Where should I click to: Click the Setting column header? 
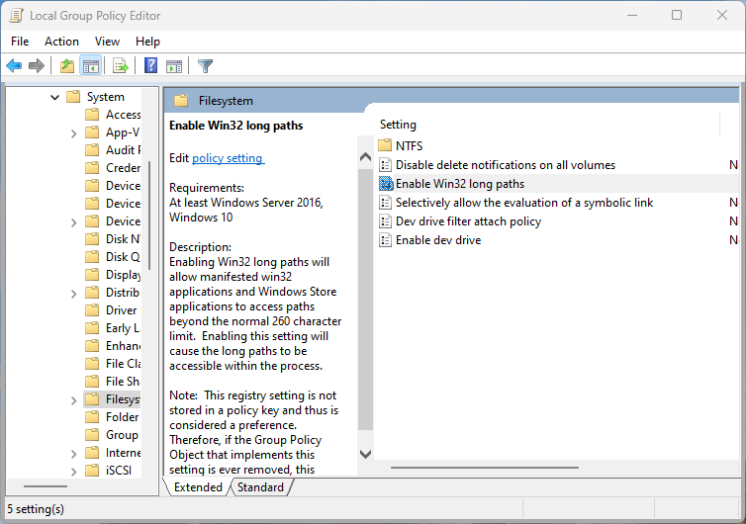click(399, 125)
